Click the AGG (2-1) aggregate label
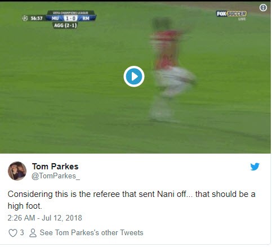The height and width of the screenshot is (247, 272). click(x=65, y=25)
